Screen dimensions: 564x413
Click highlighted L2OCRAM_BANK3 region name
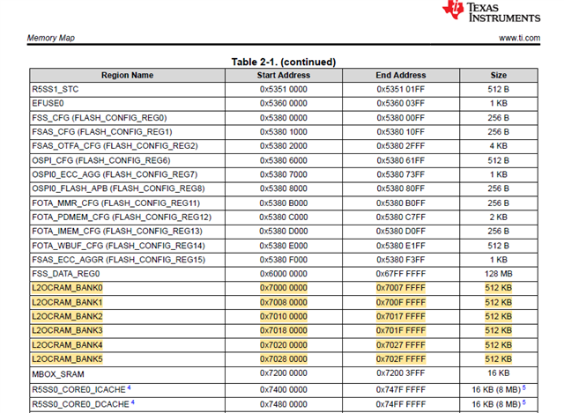click(x=67, y=330)
